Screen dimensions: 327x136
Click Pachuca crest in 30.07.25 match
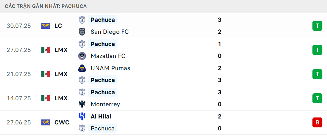82,20
